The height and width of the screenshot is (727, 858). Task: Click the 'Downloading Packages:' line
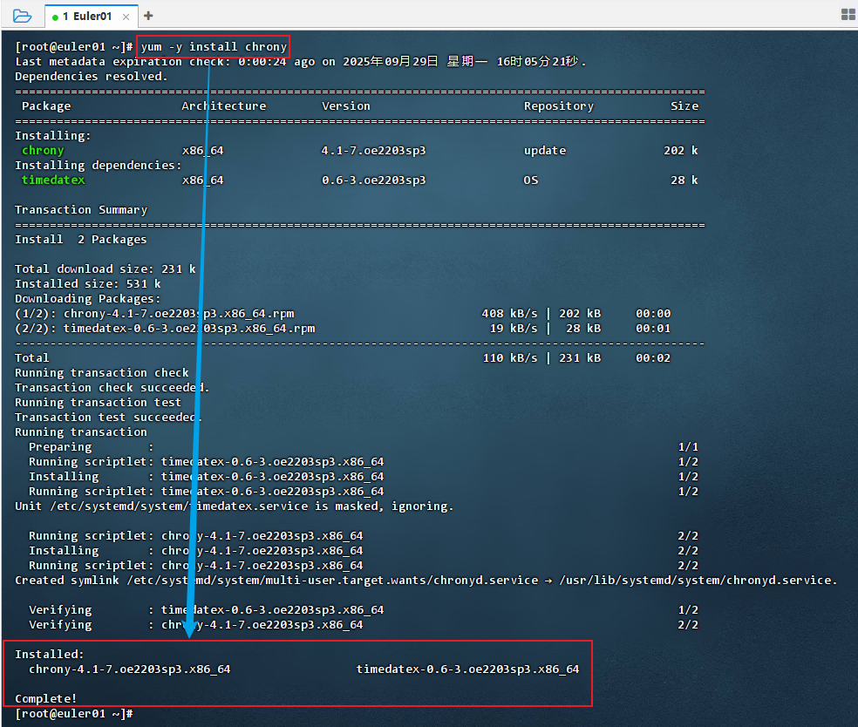[87, 299]
